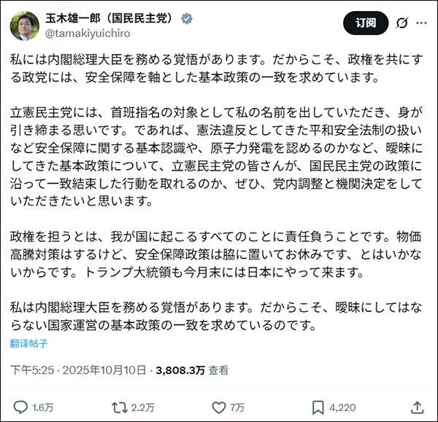
Task: Click the share upload arrow icon
Action: [417, 406]
